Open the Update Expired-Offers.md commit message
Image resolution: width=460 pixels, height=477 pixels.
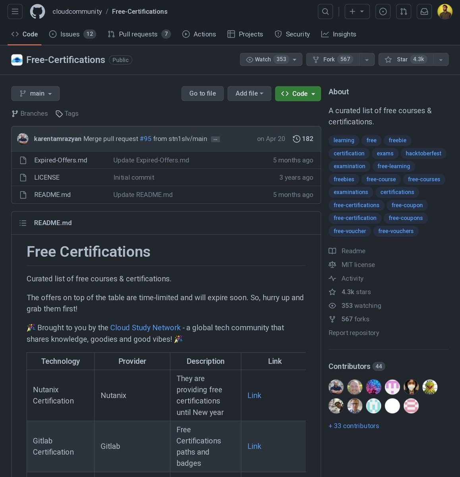(x=151, y=160)
